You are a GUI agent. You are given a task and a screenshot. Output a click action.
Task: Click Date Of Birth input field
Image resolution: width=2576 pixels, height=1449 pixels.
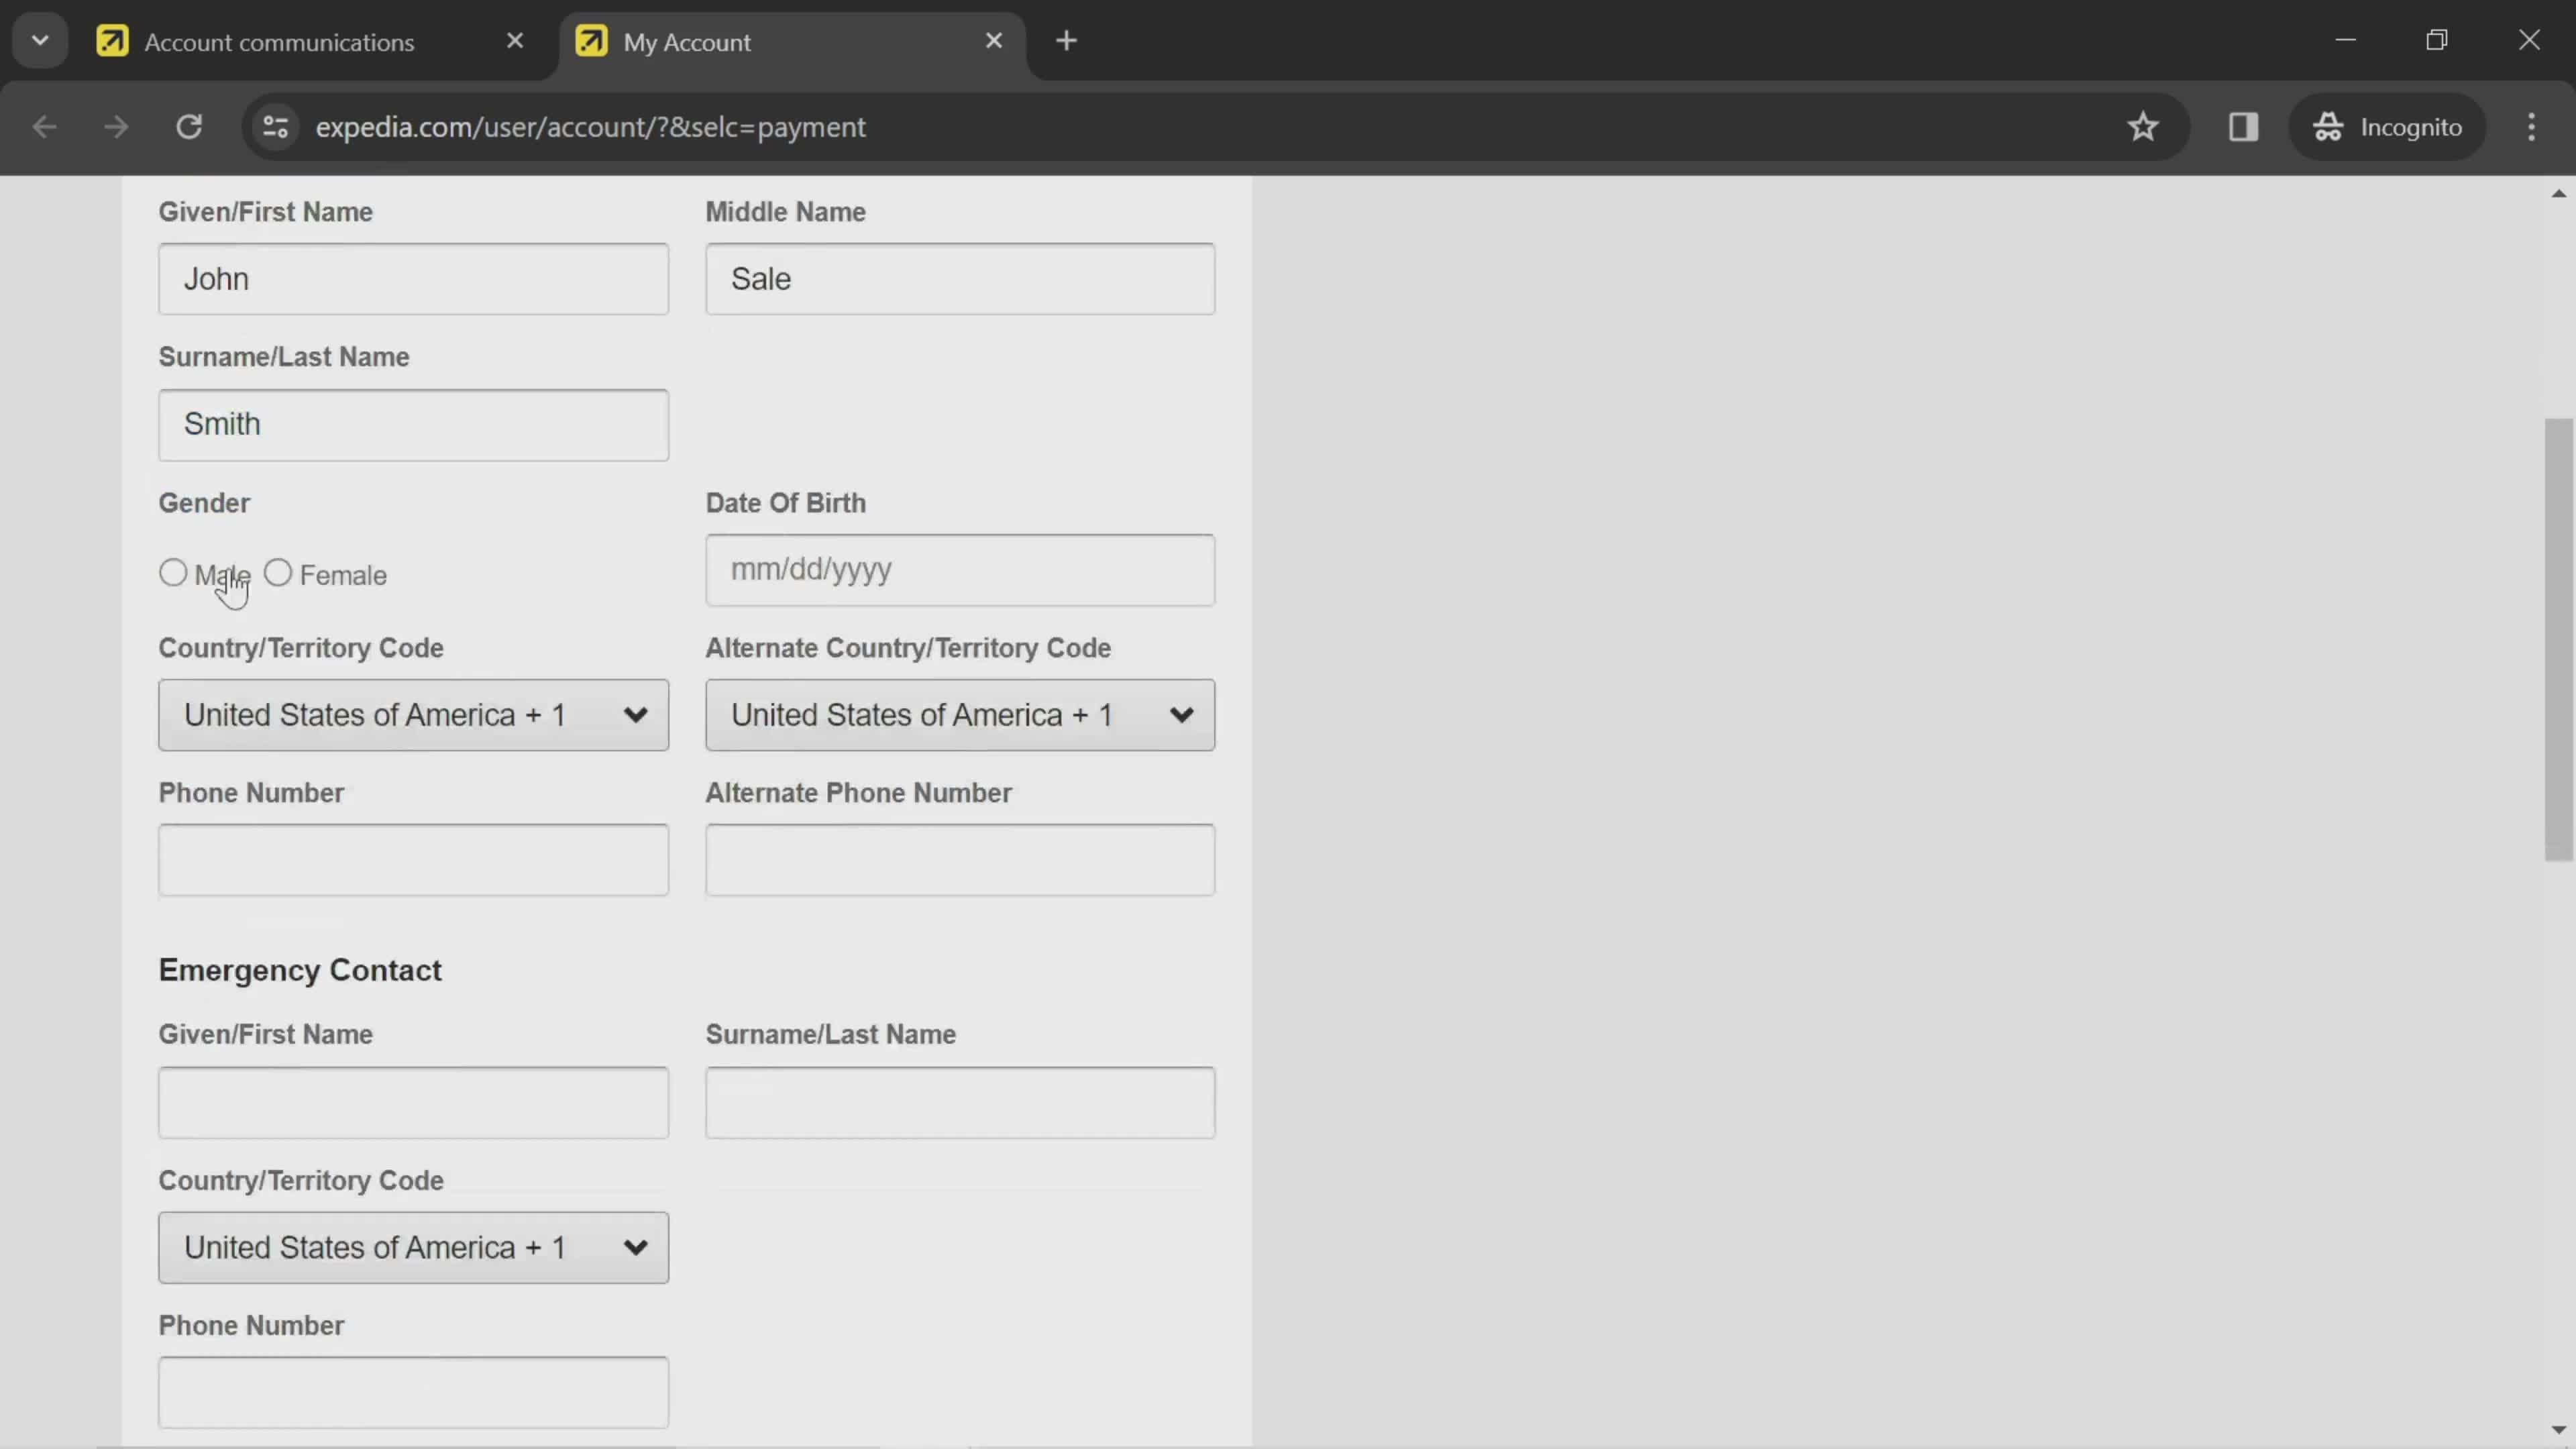pyautogui.click(x=964, y=570)
